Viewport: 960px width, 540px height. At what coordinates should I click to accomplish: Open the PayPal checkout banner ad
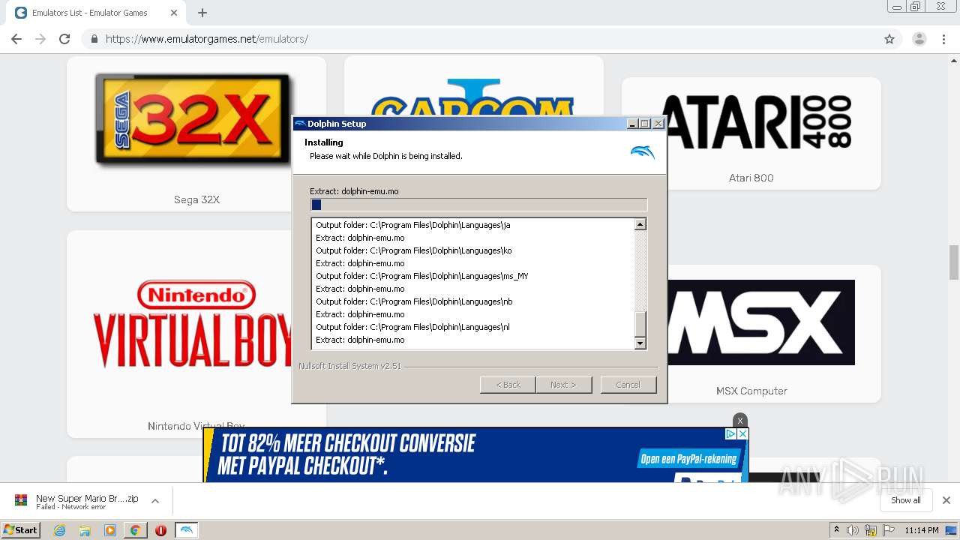coord(475,455)
